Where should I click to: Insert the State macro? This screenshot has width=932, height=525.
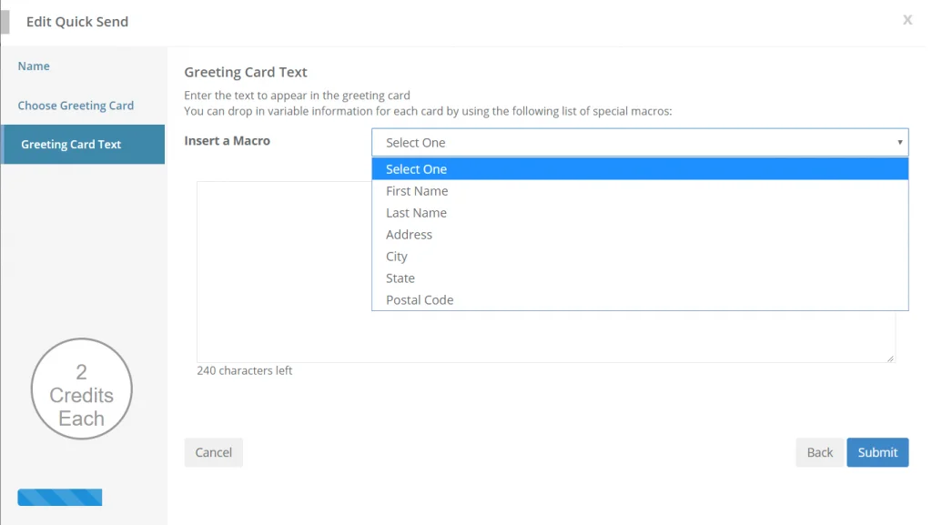(x=640, y=278)
